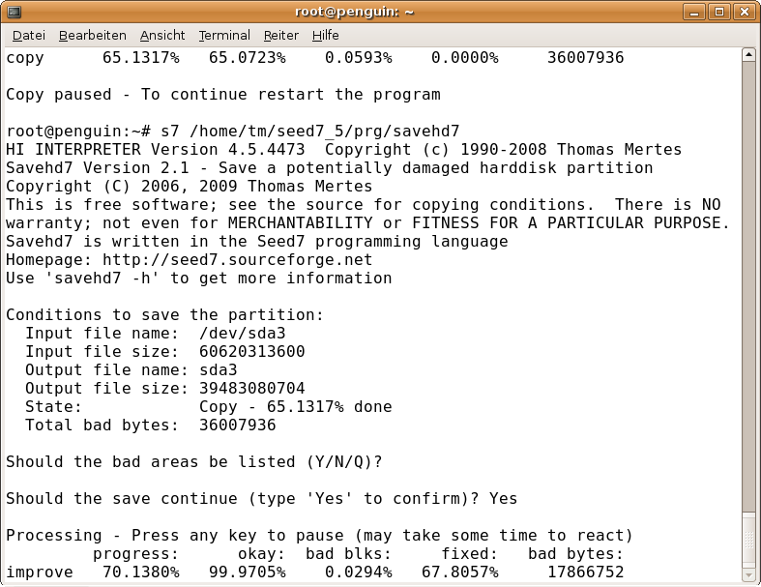
Task: Click the scrollbar up arrow
Action: (x=748, y=54)
